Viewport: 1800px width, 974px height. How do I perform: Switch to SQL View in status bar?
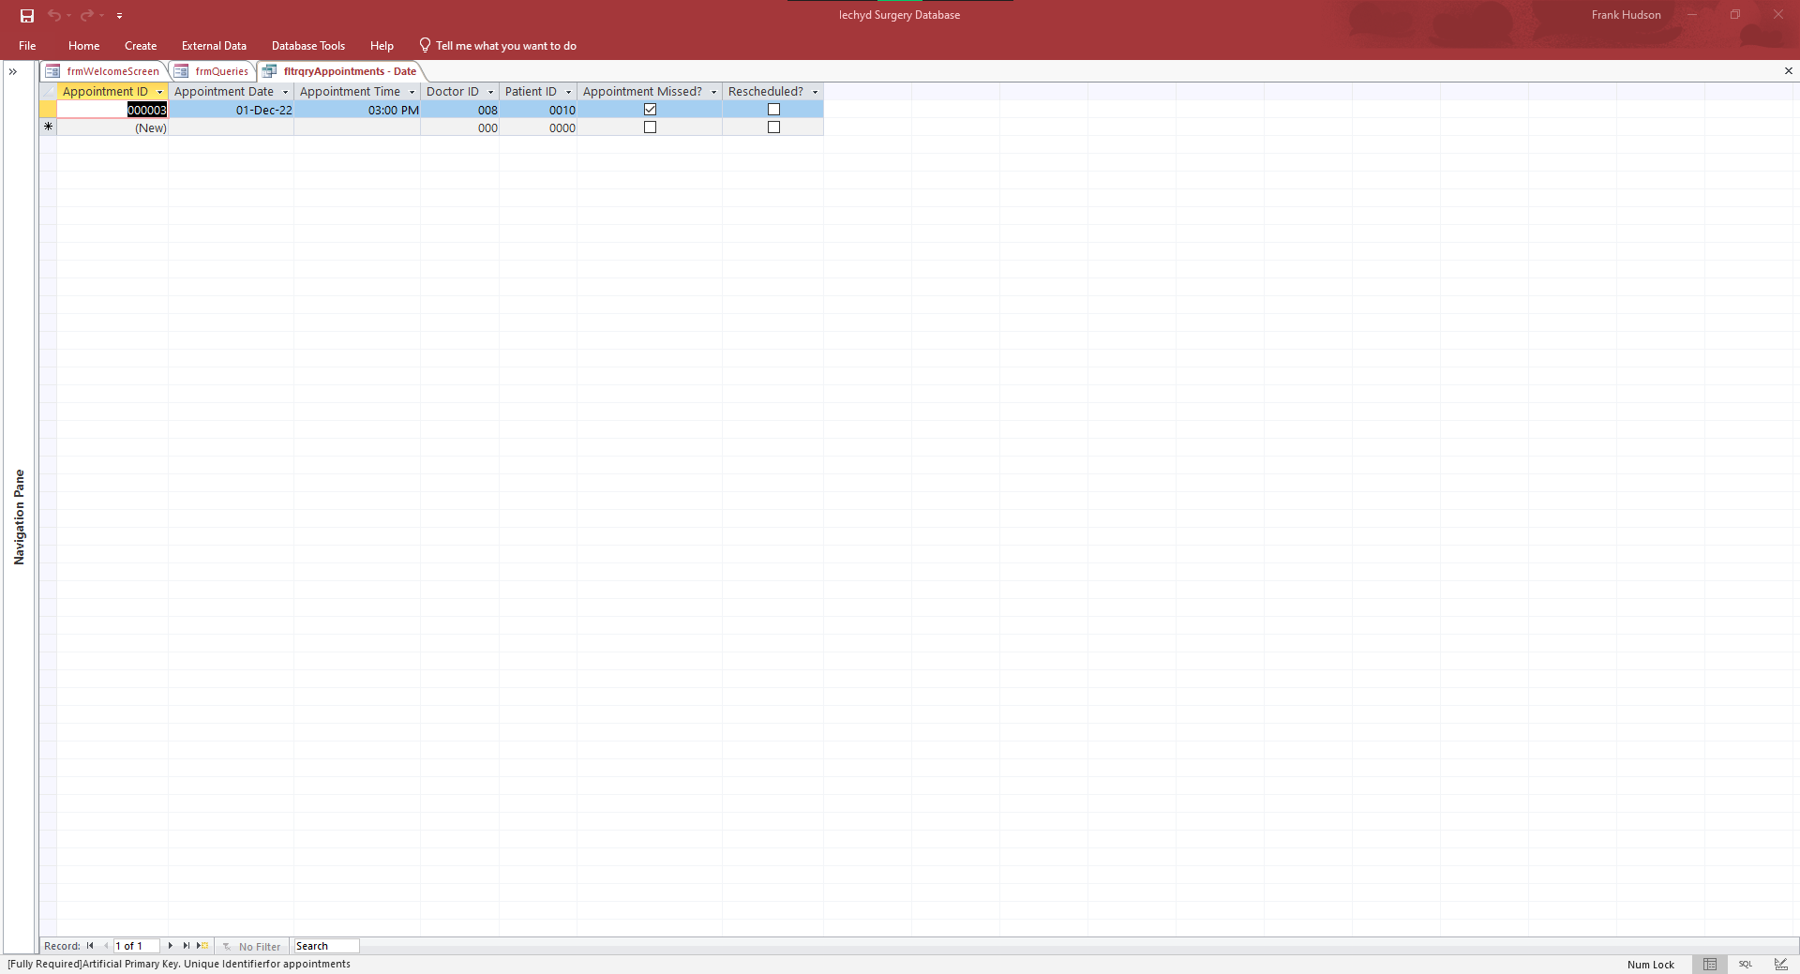1745,964
